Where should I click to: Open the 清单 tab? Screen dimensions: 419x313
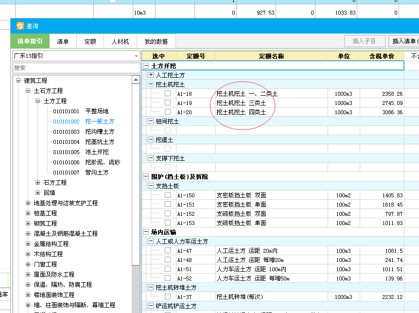tap(63, 41)
